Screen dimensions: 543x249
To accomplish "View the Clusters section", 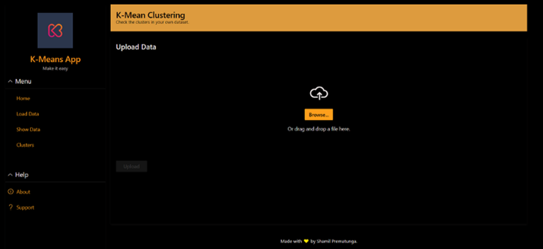I will pyautogui.click(x=25, y=145).
